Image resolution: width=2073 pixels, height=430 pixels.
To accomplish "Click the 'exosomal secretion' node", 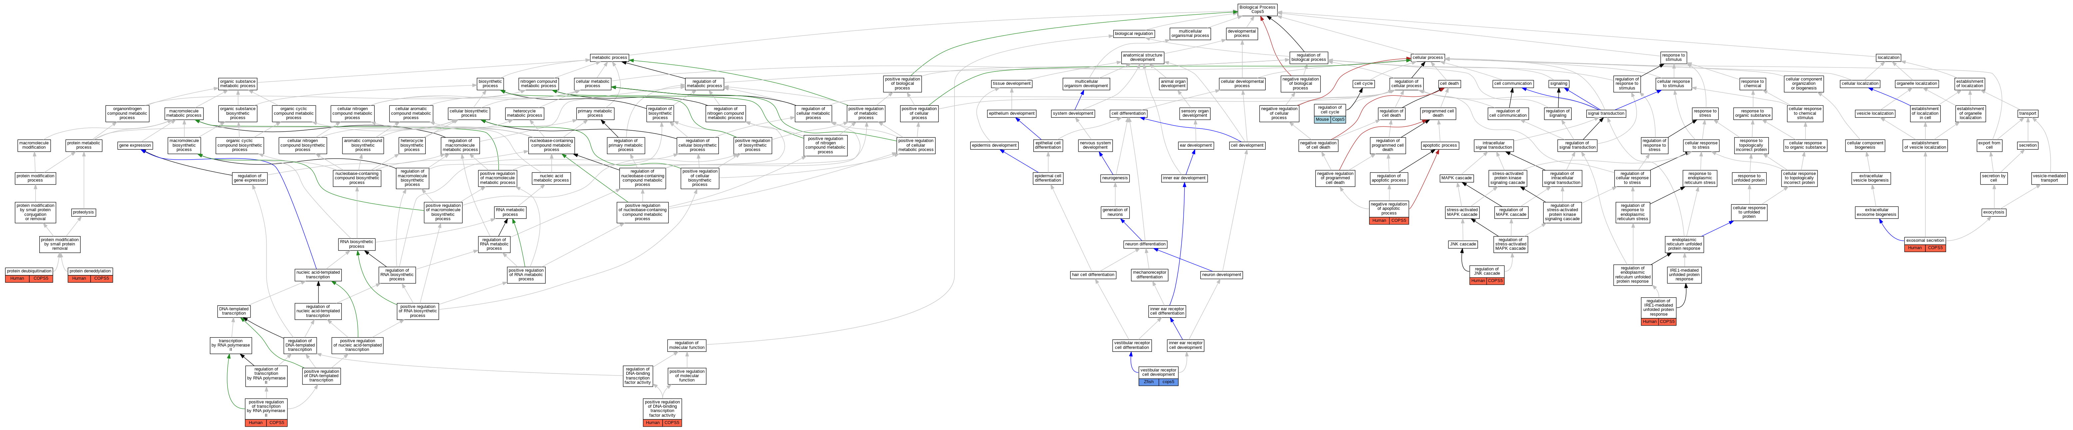I will pyautogui.click(x=1925, y=240).
